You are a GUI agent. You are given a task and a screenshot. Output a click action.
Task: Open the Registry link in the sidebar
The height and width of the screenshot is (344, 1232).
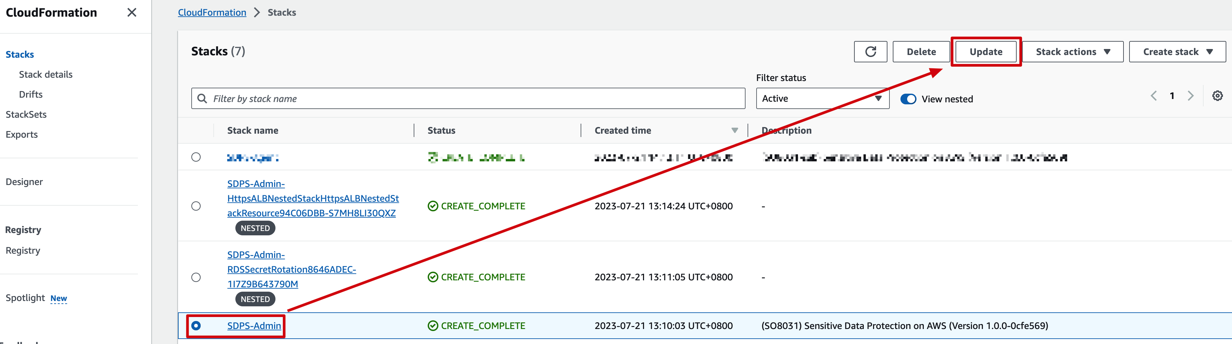[23, 251]
